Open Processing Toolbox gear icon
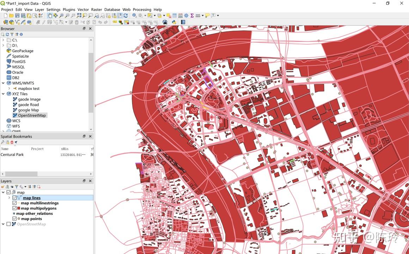 tap(186, 16)
